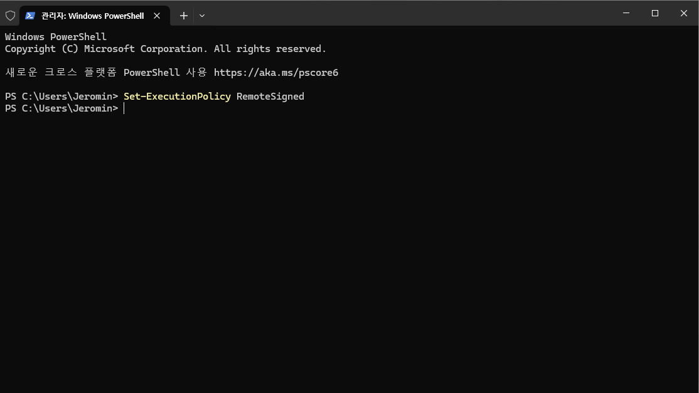The height and width of the screenshot is (393, 699).
Task: Maximize the terminal window
Action: [x=655, y=13]
